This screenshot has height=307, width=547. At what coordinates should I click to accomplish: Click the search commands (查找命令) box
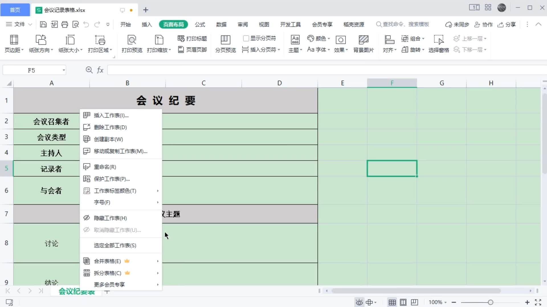[403, 24]
